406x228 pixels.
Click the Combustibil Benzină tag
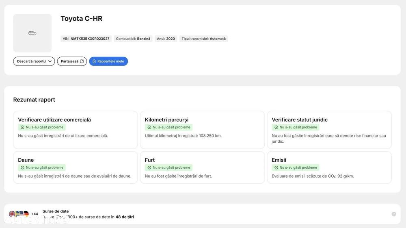pyautogui.click(x=133, y=39)
